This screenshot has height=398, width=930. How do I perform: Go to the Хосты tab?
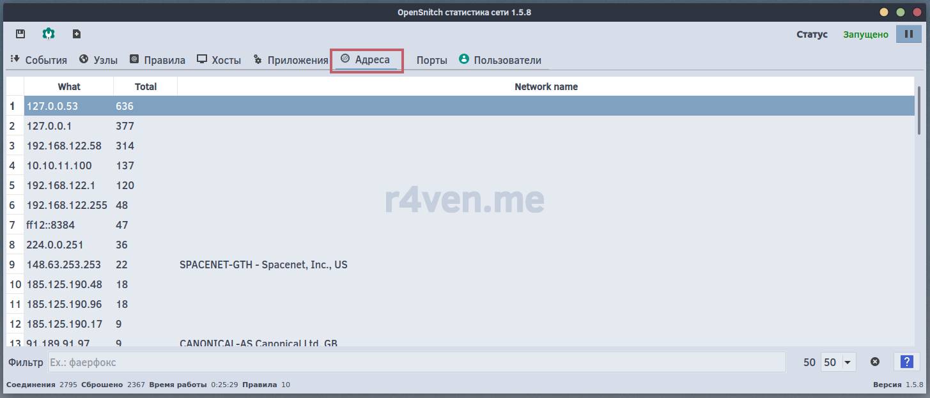click(x=219, y=60)
